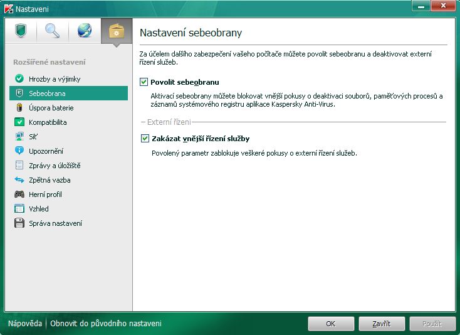460x335 pixels.
Task: Click the Zprávy a úložiště document icon
Action: [19, 165]
